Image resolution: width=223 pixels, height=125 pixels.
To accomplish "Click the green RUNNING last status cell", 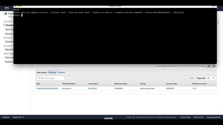I will pyautogui.click(x=92, y=89).
